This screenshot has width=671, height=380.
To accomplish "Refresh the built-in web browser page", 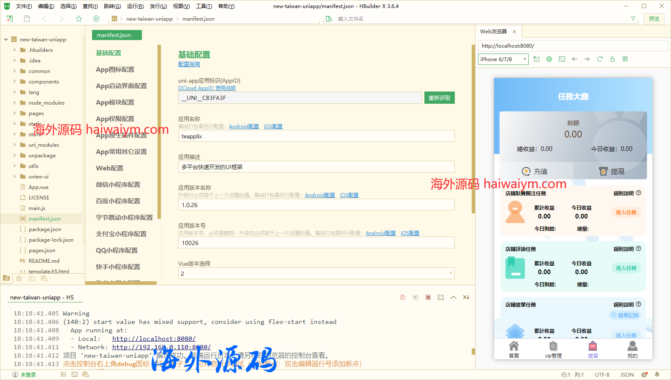I will pos(600,59).
